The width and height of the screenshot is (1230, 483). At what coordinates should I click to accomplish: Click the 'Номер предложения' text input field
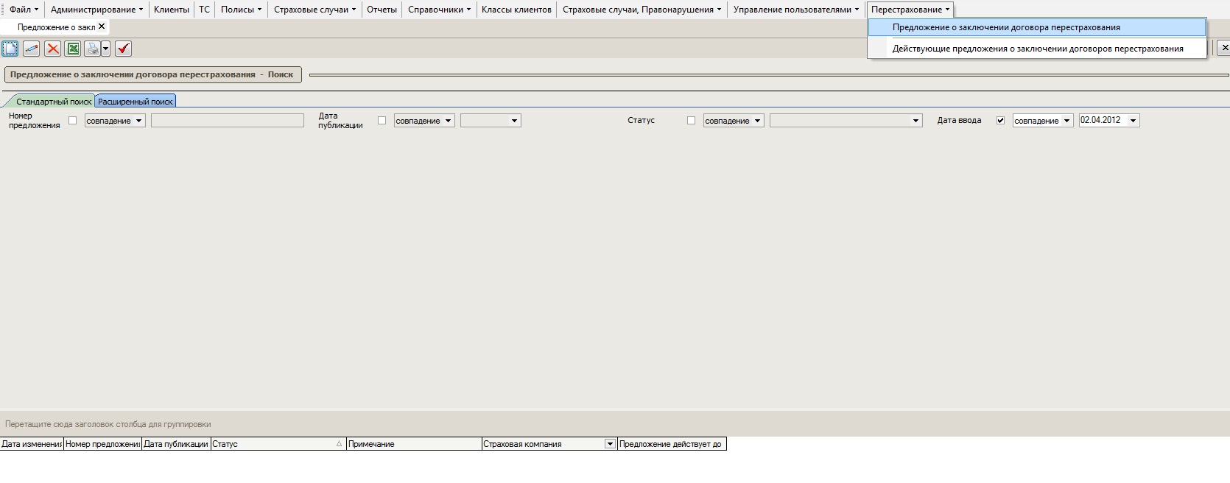227,121
